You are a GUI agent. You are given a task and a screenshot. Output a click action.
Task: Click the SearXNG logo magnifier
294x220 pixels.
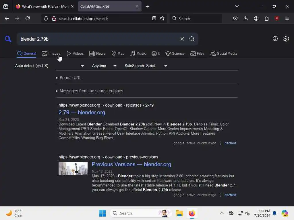[8, 39]
